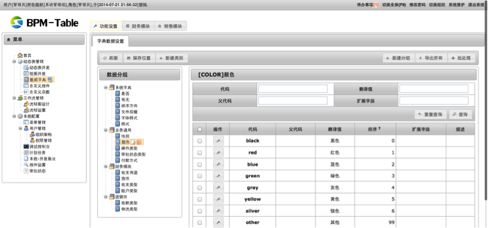
Task: Collapse the 财务模块 group in data tree
Action: coord(105,167)
